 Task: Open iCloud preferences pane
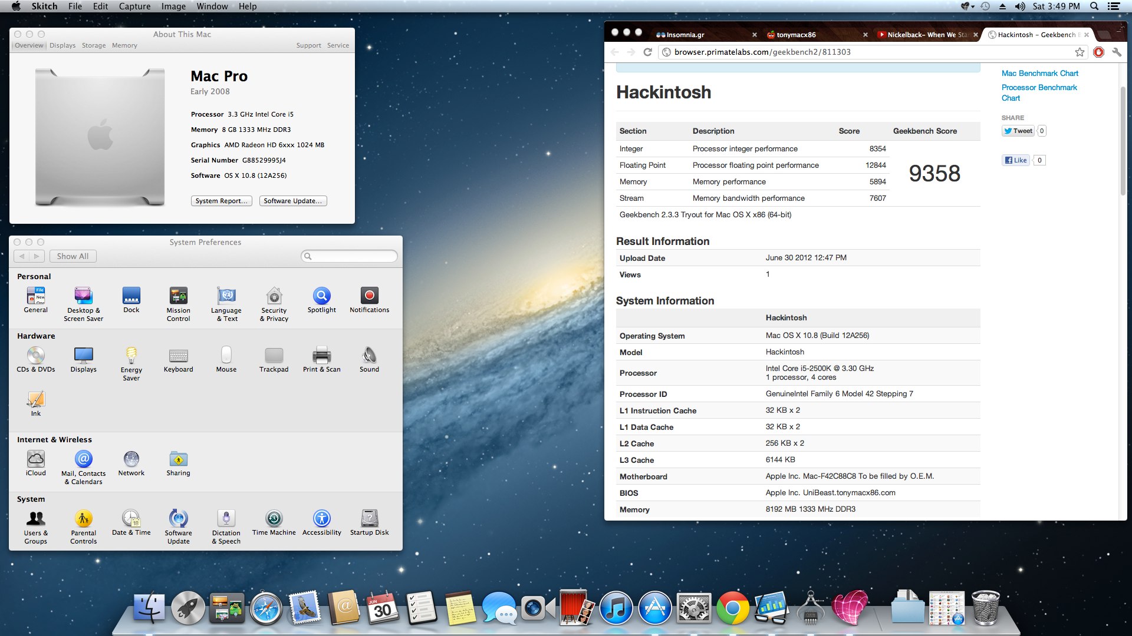tap(36, 463)
